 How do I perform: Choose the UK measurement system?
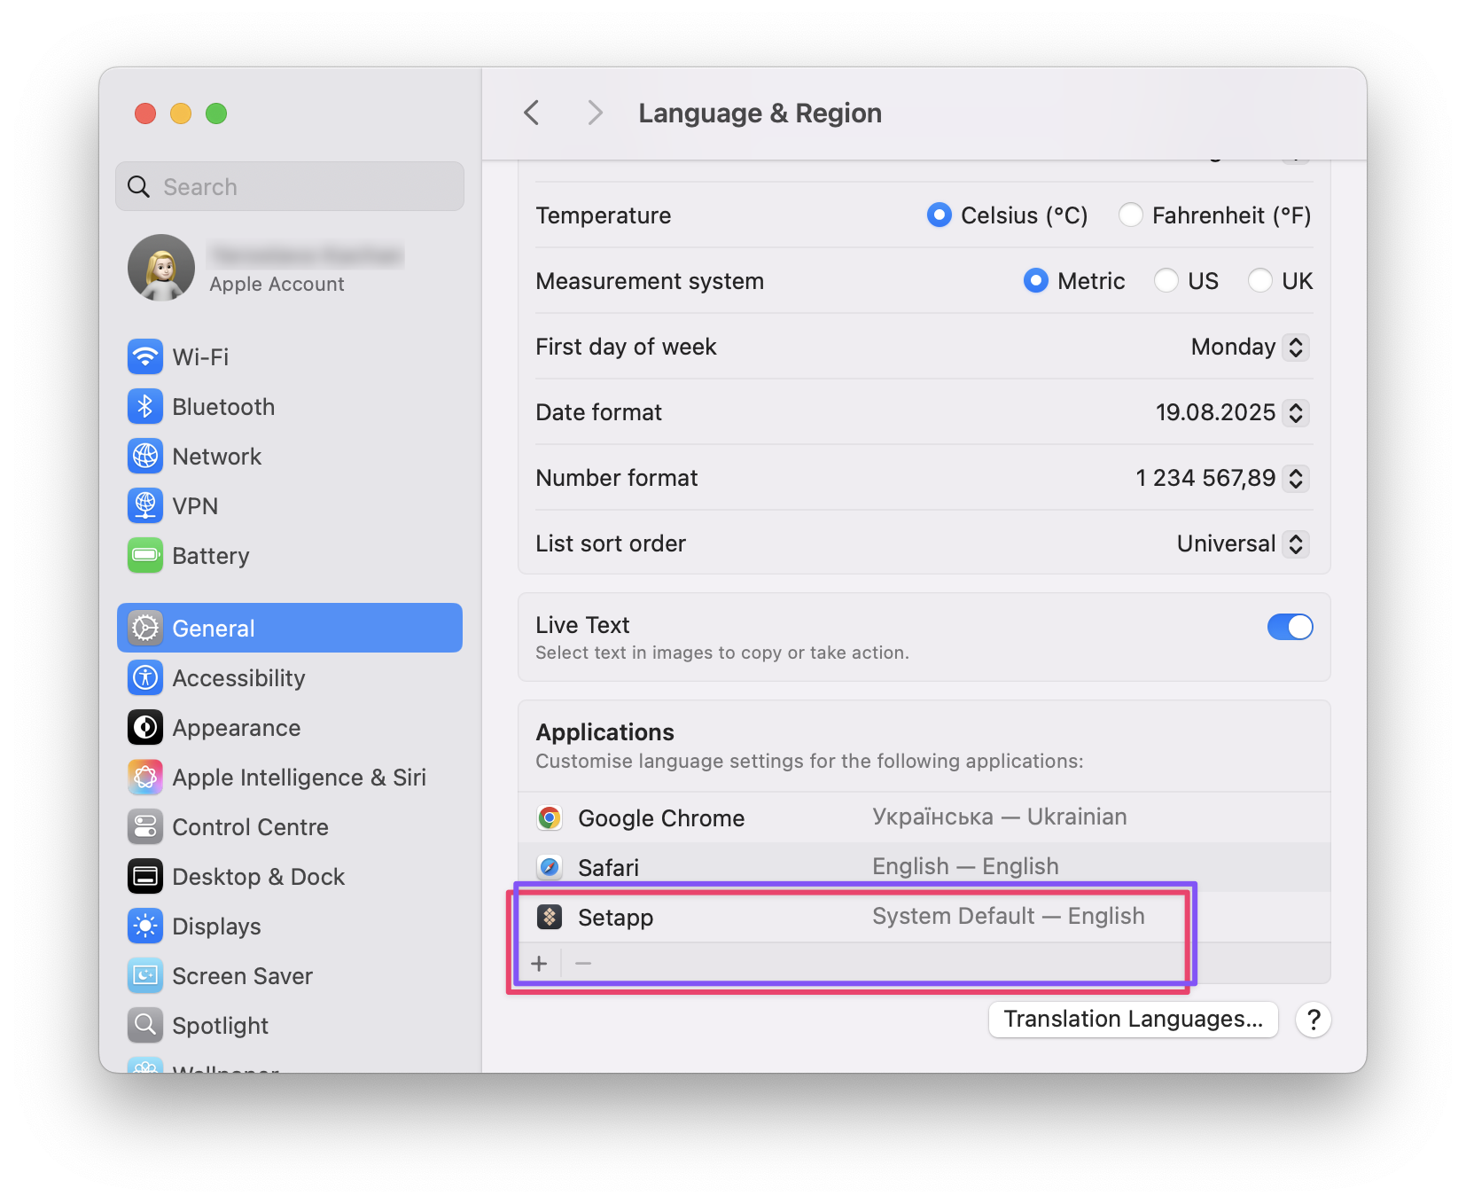(x=1259, y=280)
